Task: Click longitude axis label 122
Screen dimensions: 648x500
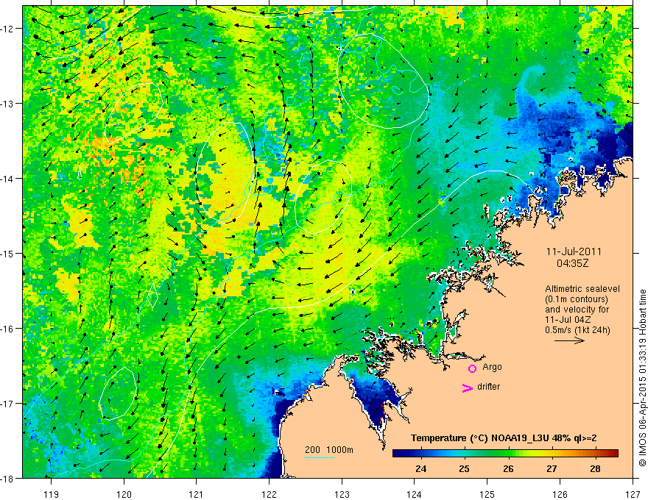Action: [269, 494]
